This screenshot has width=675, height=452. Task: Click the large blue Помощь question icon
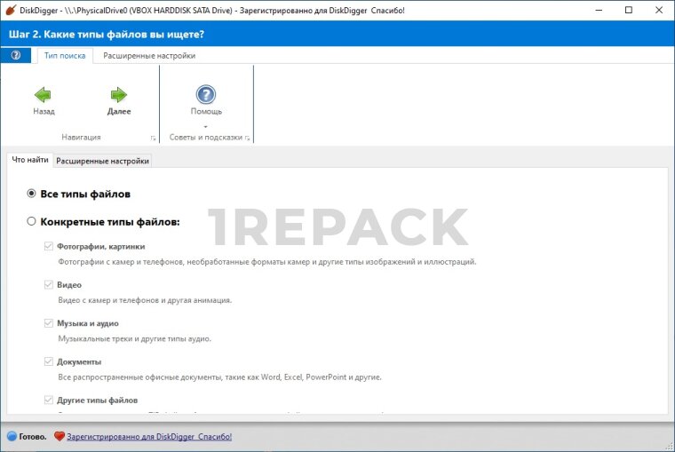tap(206, 94)
